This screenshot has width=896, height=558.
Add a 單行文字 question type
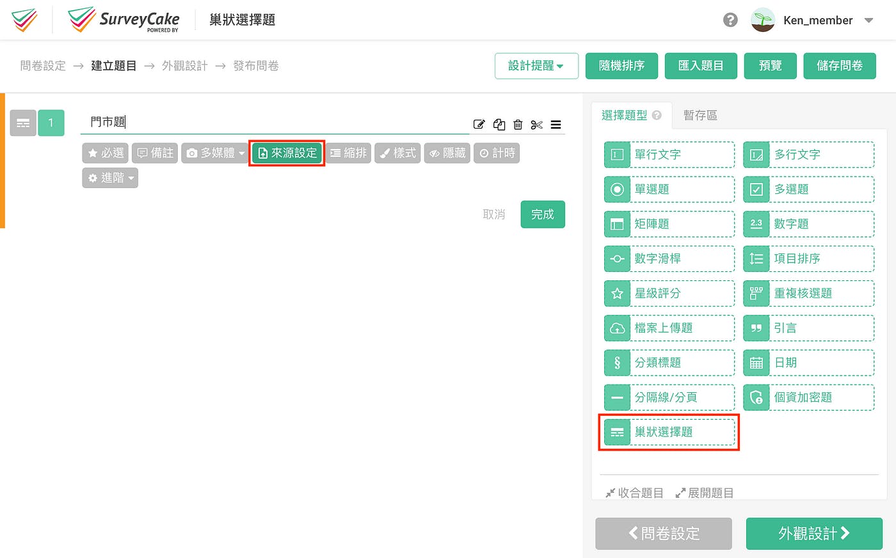[x=669, y=155]
